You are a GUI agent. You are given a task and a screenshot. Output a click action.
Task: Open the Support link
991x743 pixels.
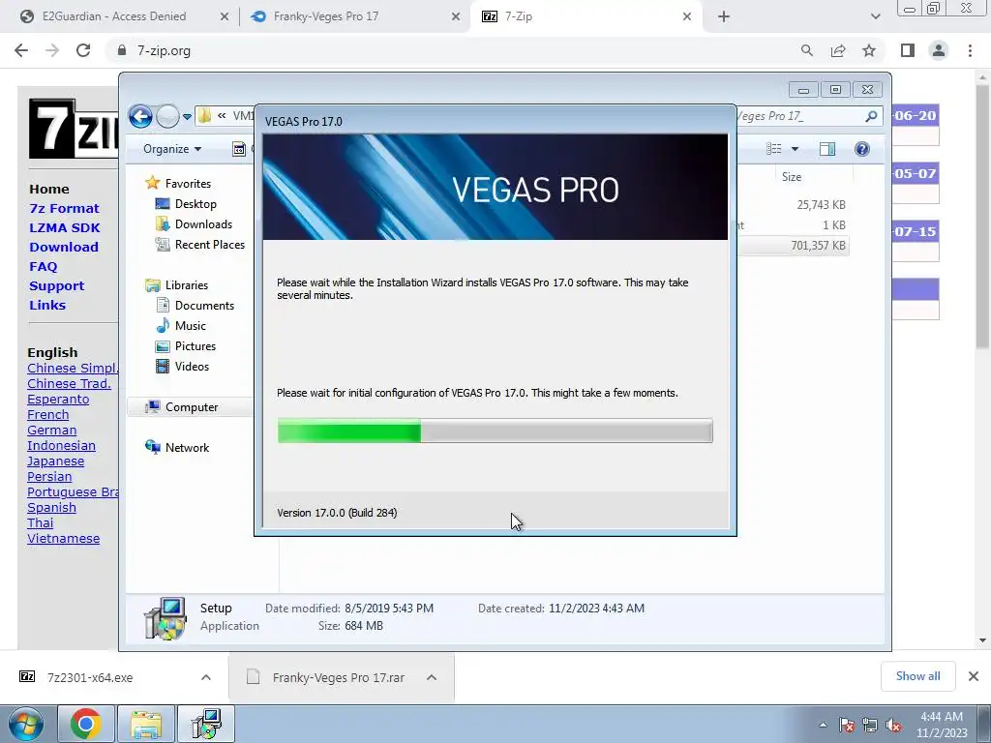coord(57,285)
